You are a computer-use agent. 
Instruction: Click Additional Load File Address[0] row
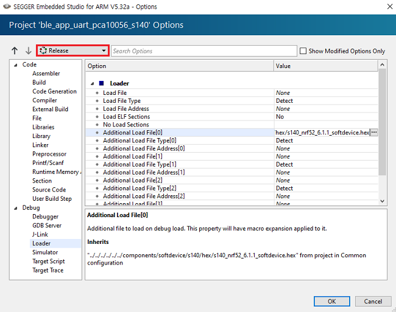[x=232, y=148]
